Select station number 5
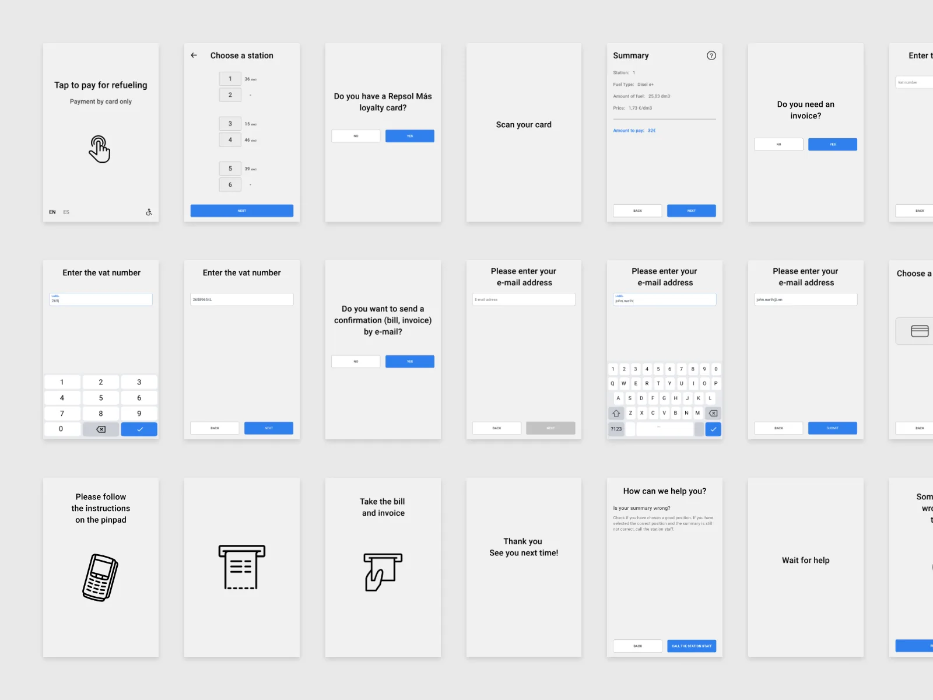 pyautogui.click(x=230, y=169)
